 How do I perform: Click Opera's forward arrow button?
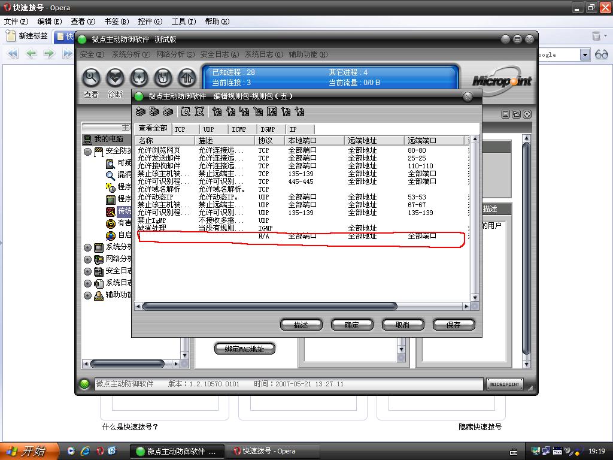tap(49, 53)
